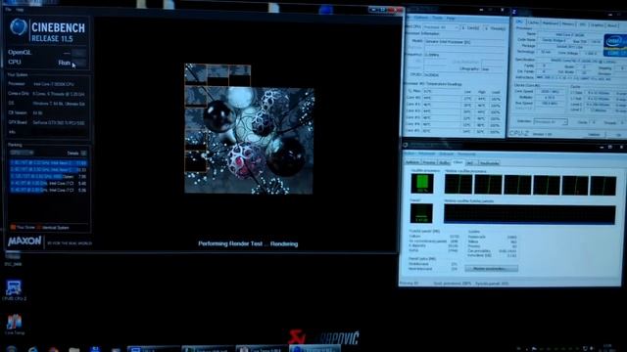627x352 pixels.
Task: Open the Processes tab in Task Manager
Action: tap(429, 163)
